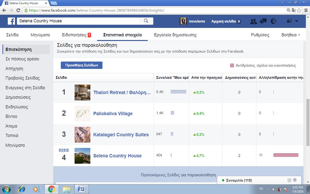Screen dimensions: 310x194
Task: Select Στατιστικά στοιχεία tab
Action: click(122, 35)
